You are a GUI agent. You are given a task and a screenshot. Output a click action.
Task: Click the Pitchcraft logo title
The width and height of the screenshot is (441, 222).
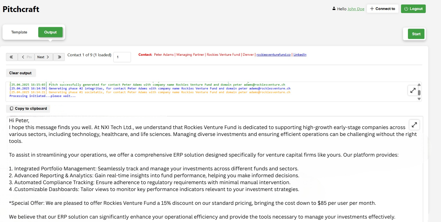tap(21, 9)
